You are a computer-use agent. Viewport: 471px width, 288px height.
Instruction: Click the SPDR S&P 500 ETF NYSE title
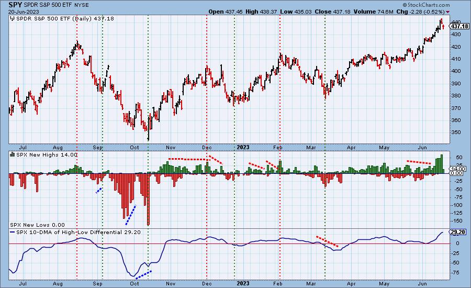(56, 5)
